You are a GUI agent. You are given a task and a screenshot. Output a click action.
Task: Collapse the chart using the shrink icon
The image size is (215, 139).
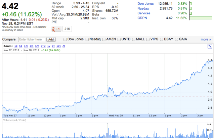210,46
